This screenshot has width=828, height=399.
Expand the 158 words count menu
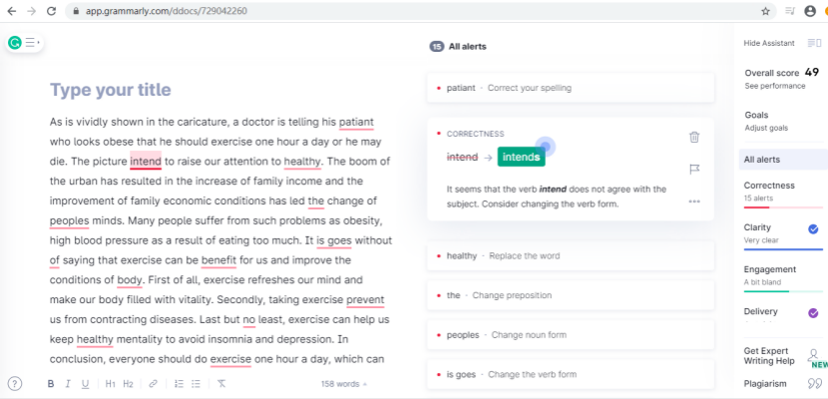click(344, 383)
